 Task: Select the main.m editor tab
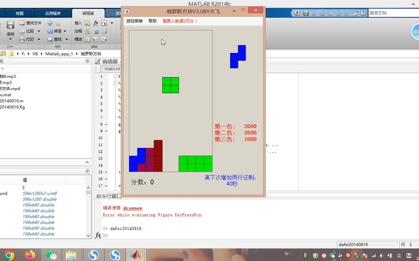point(112,69)
